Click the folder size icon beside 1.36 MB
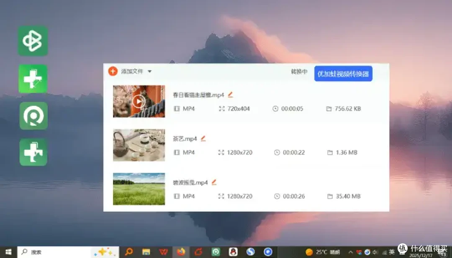452x258 pixels. 330,152
